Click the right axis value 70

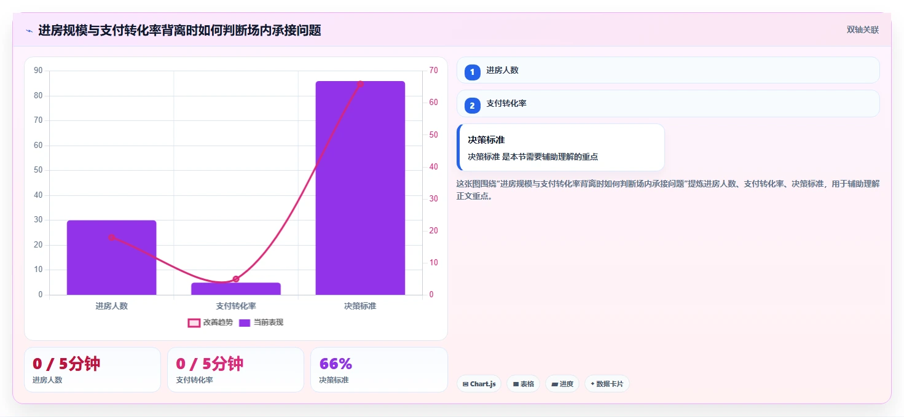click(x=434, y=71)
